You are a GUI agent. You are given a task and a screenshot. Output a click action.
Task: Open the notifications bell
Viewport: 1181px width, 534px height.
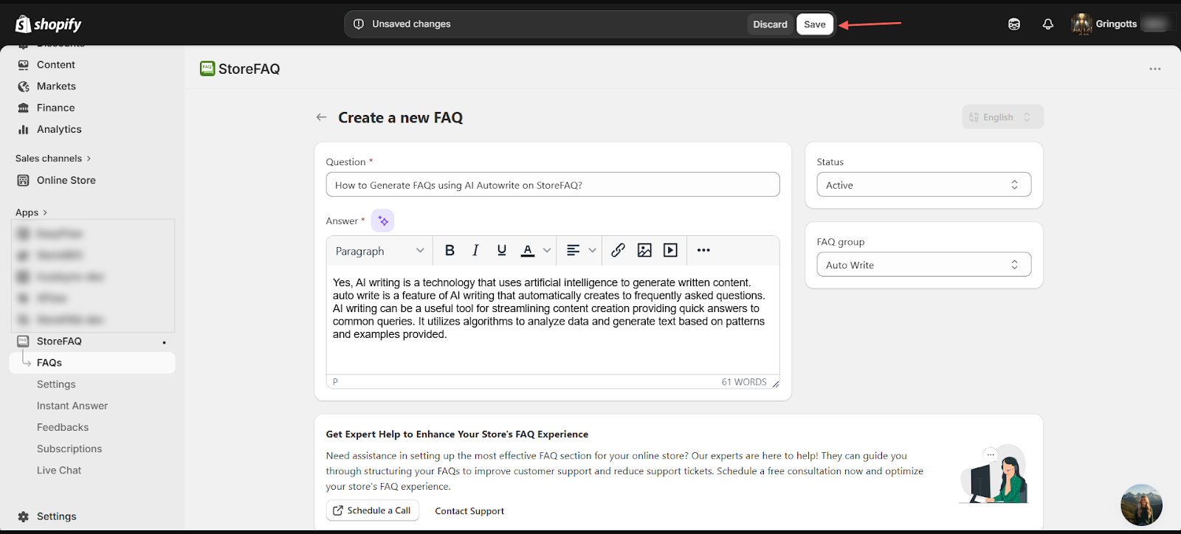point(1047,24)
